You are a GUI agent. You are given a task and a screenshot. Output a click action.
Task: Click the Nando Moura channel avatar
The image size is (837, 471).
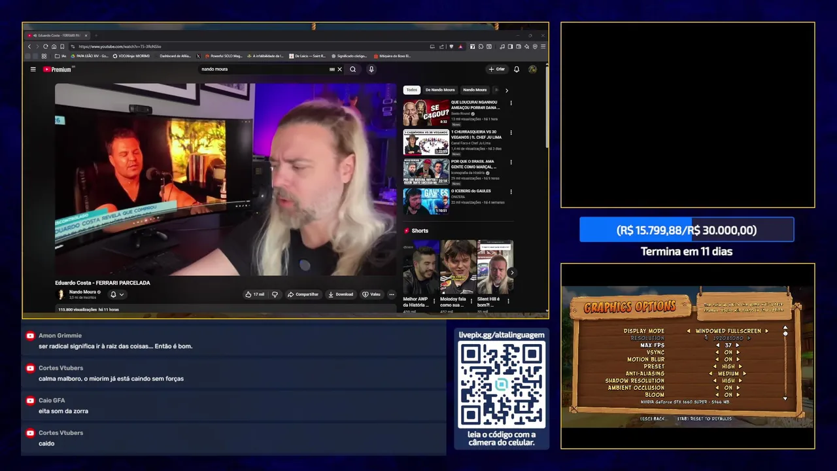(x=61, y=294)
